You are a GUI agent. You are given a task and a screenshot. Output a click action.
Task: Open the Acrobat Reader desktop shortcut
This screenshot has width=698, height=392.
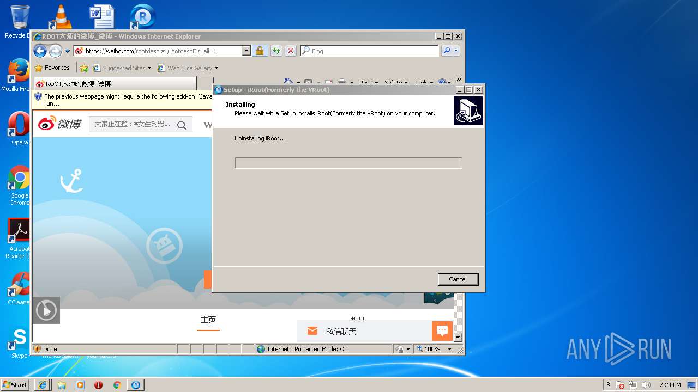tap(19, 238)
